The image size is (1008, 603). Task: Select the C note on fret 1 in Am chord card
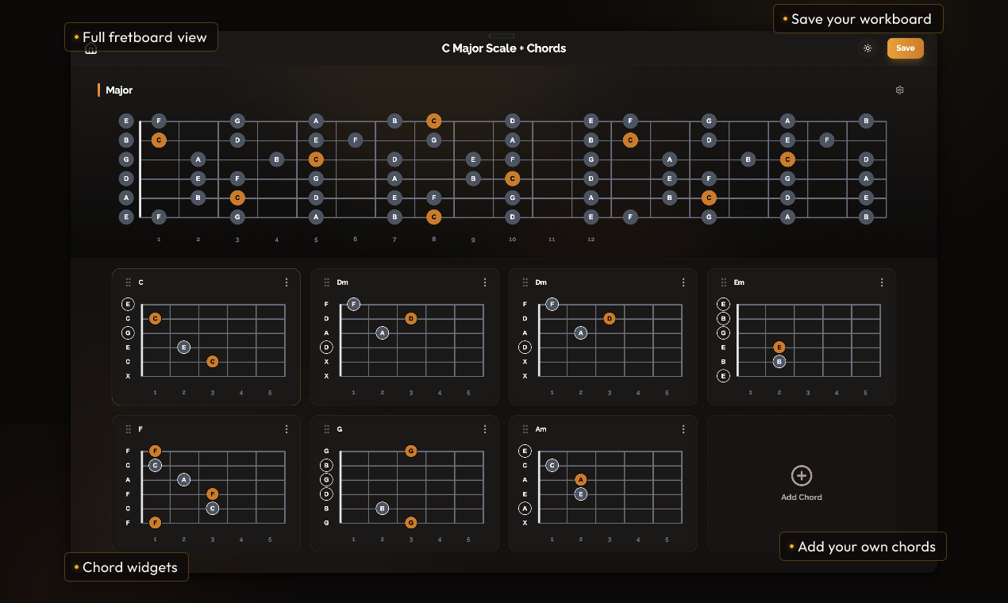(552, 466)
